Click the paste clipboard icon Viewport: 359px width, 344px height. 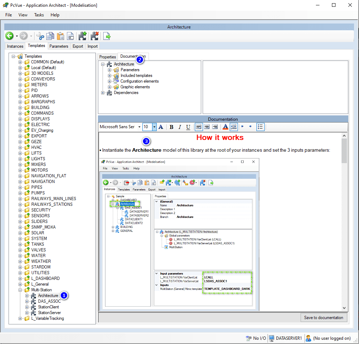click(61, 36)
